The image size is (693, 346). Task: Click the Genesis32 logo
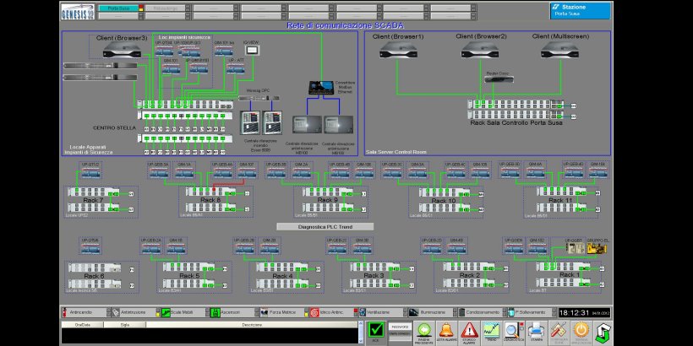[x=78, y=12]
